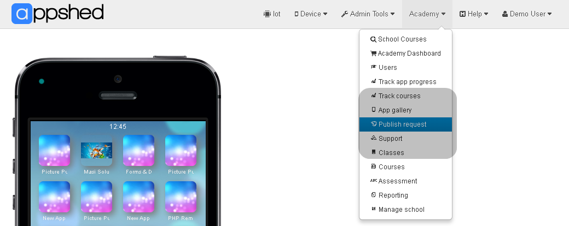Open the Masi Solu app icon
The image size is (569, 226).
96,150
